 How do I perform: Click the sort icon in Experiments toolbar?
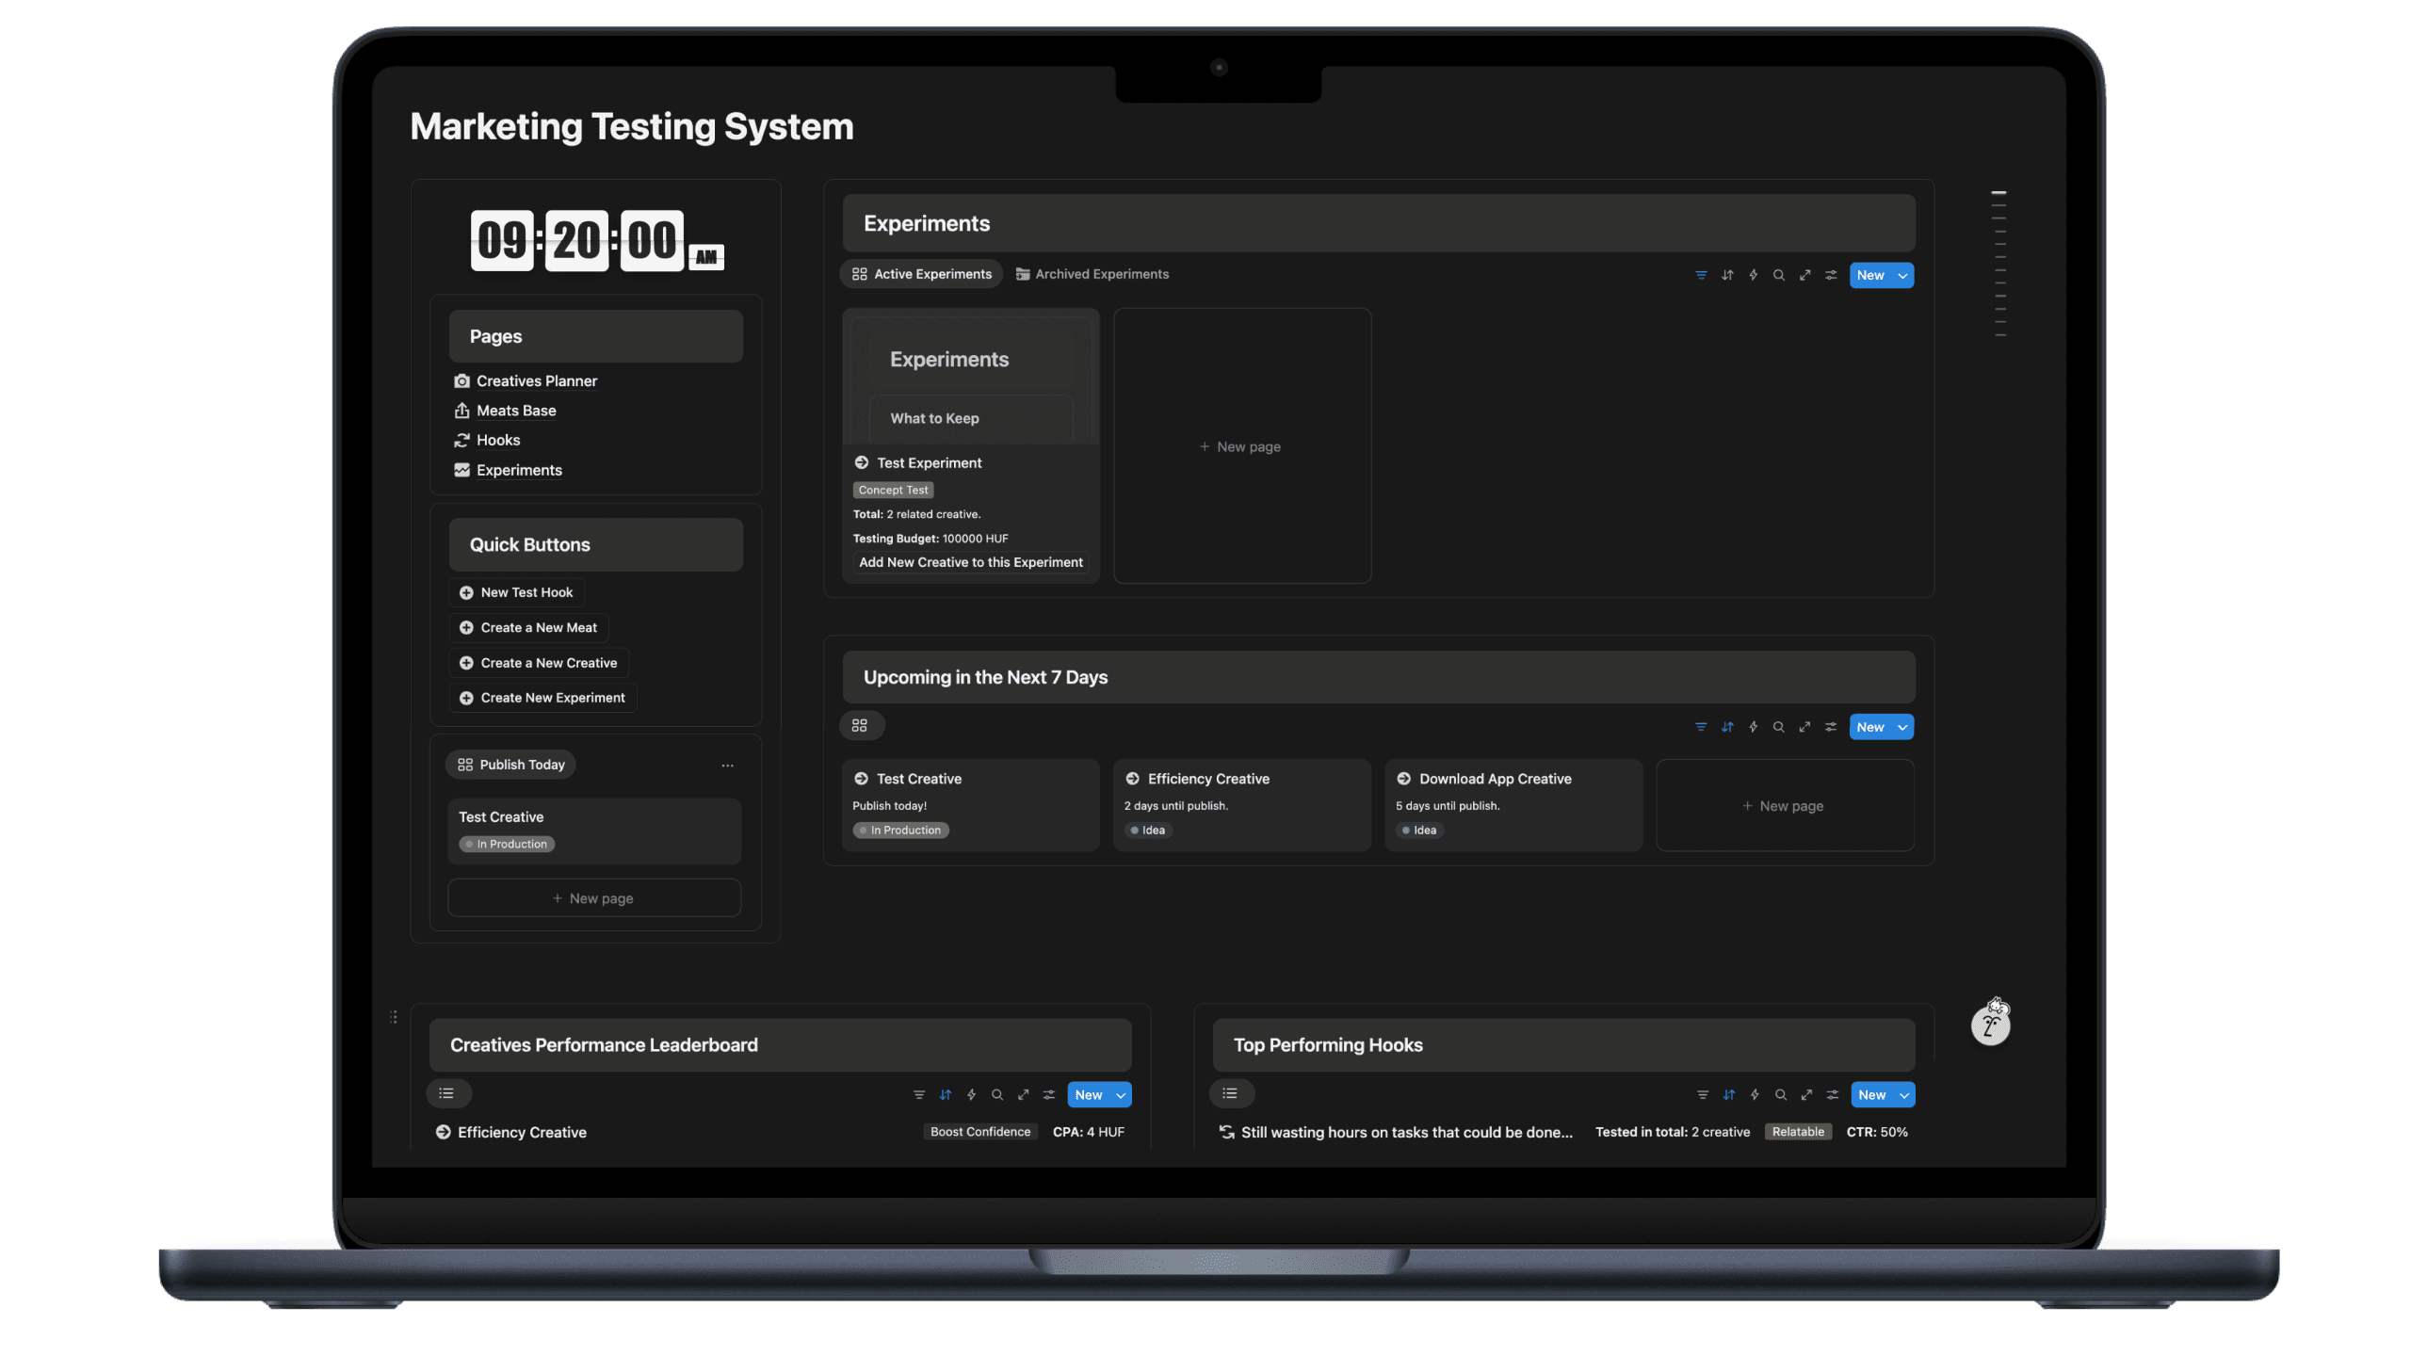click(x=1727, y=275)
